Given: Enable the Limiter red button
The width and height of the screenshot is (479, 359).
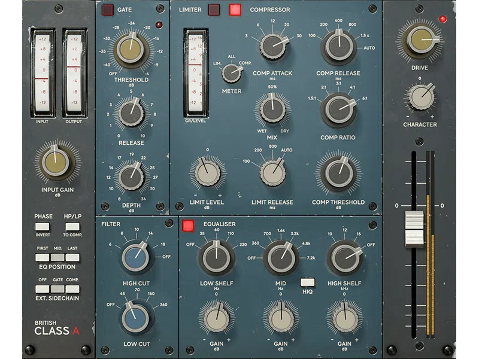Looking at the screenshot, I should (x=214, y=10).
